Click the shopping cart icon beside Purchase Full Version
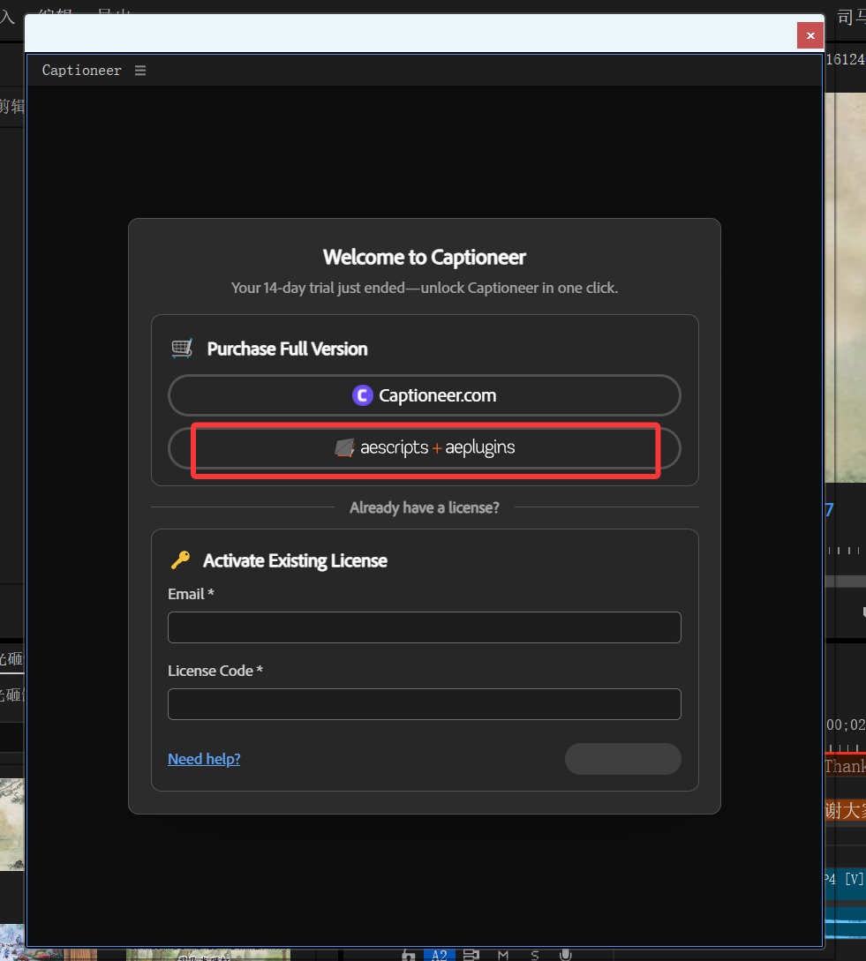The height and width of the screenshot is (961, 866). pyautogui.click(x=182, y=349)
